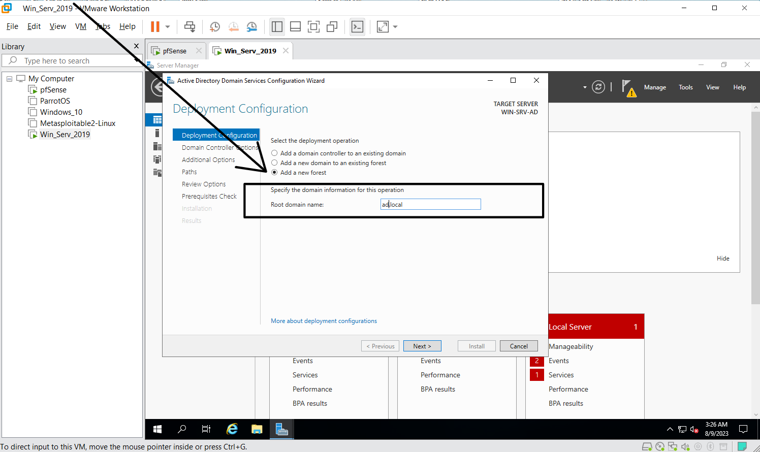This screenshot has width=760, height=452.
Task: Select Win_Serv_2019 in the Library tree
Action: pyautogui.click(x=65, y=135)
